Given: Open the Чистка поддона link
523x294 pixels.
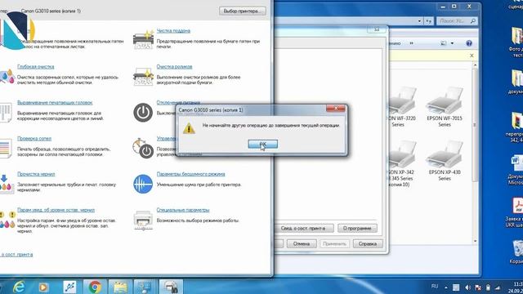Looking at the screenshot, I should (x=173, y=31).
